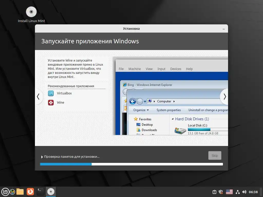The width and height of the screenshot is (263, 197).
Task: Open the network connections tray icon
Action: point(238,192)
